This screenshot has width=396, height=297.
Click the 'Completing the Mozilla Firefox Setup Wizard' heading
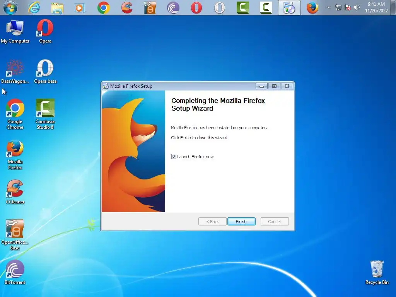tap(218, 104)
